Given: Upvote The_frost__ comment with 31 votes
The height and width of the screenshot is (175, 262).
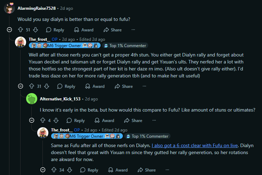Looking at the screenshot, I should [31, 86].
